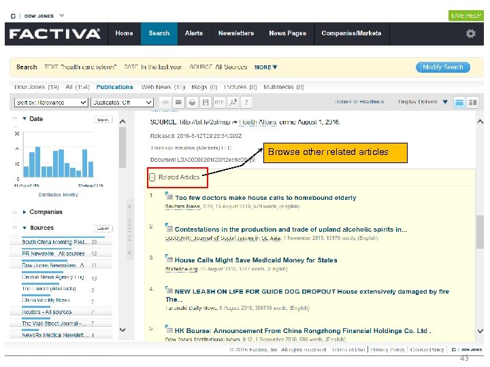Viewport: 490px width, 367px height.
Task: Open HK Bourse Announcement article
Action: (x=303, y=331)
